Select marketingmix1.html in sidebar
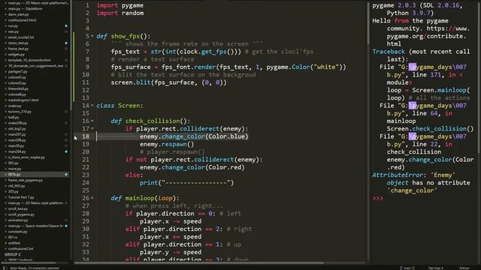The width and height of the screenshot is (481, 270). (23, 100)
